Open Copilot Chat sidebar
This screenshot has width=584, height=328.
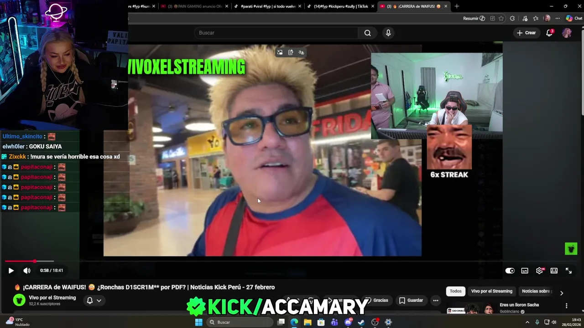coord(574,18)
